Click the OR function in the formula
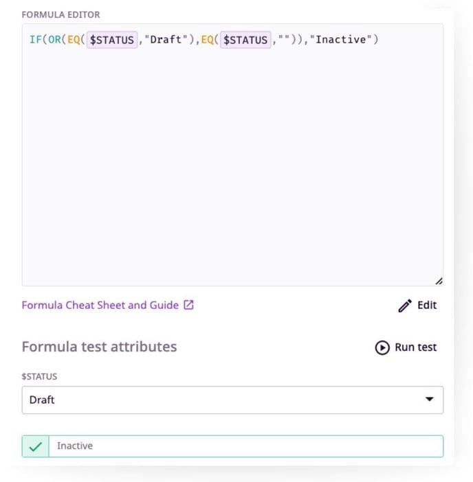 (x=54, y=40)
